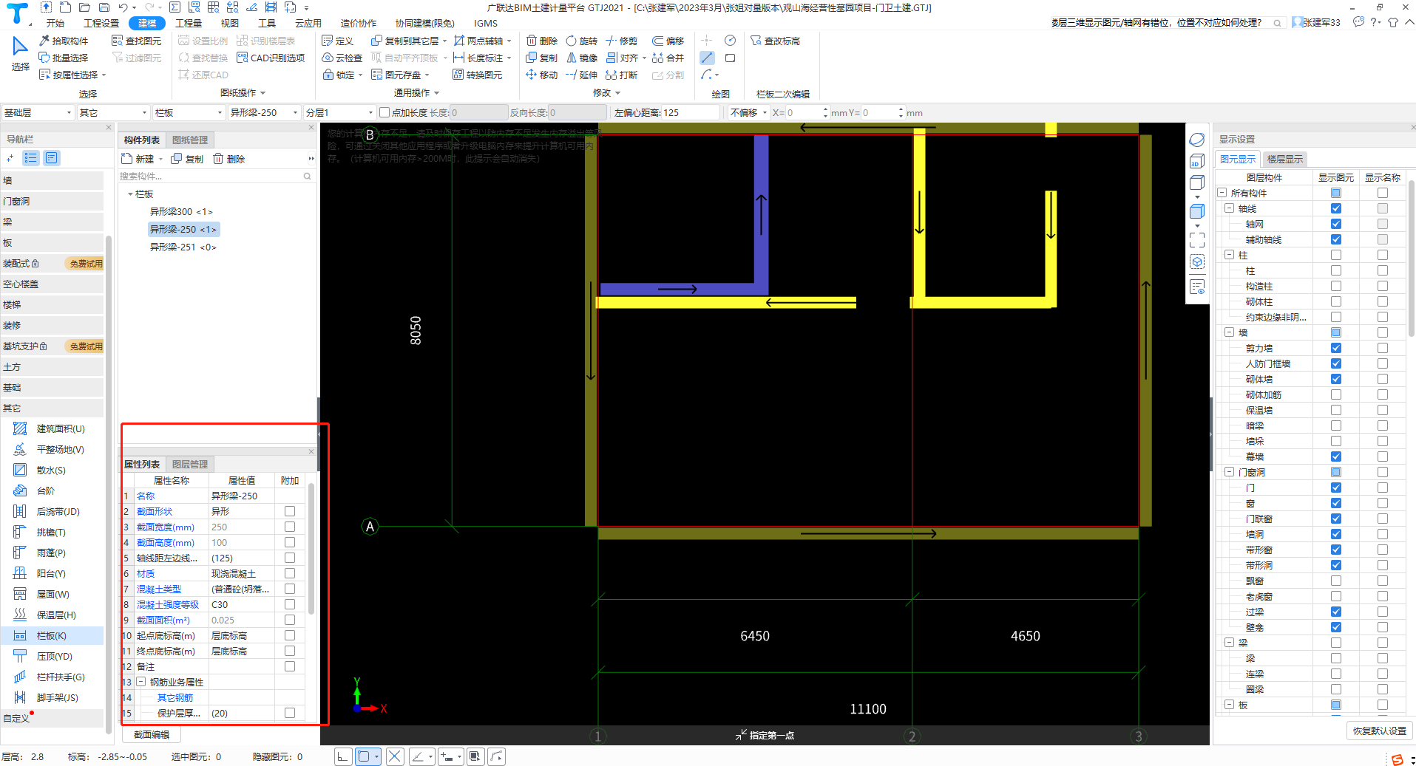The width and height of the screenshot is (1416, 766).
Task: Select the 镜像 mirror tool
Action: point(582,58)
